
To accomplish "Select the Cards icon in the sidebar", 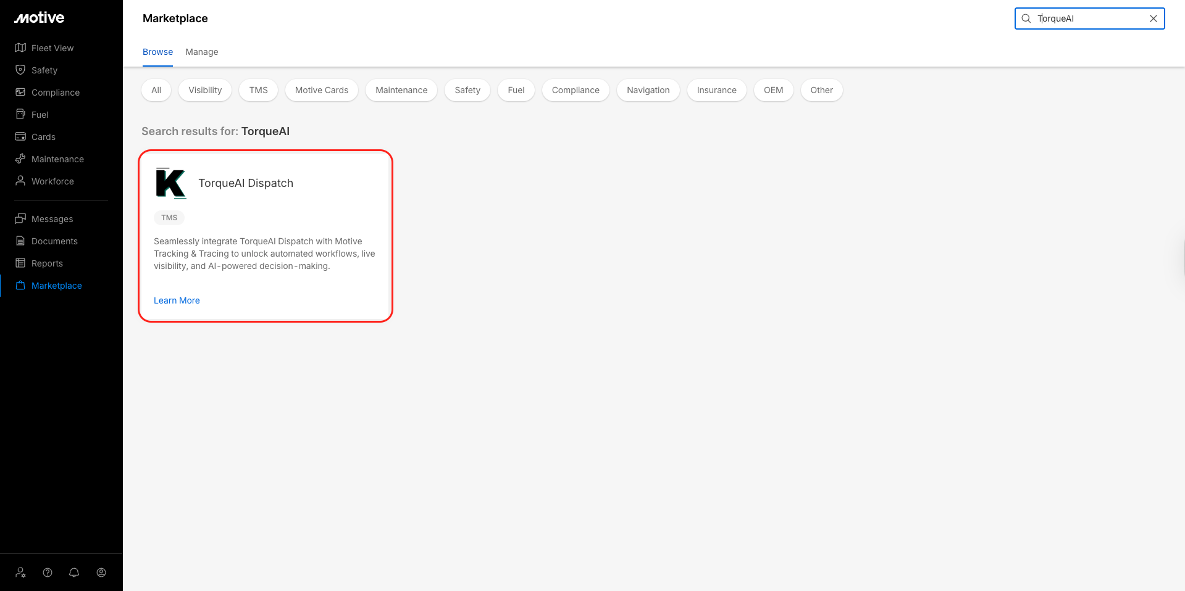I will 20,137.
